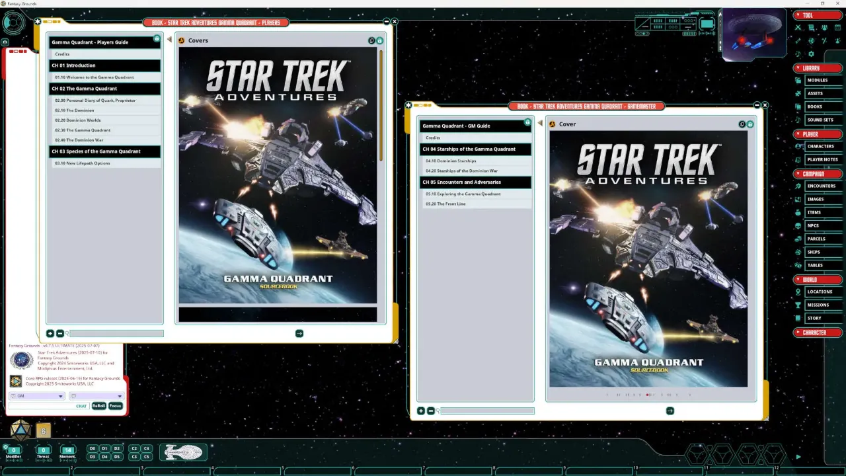Toggle the Covers page lock in Players book
Image resolution: width=846 pixels, height=476 pixels.
click(x=380, y=41)
